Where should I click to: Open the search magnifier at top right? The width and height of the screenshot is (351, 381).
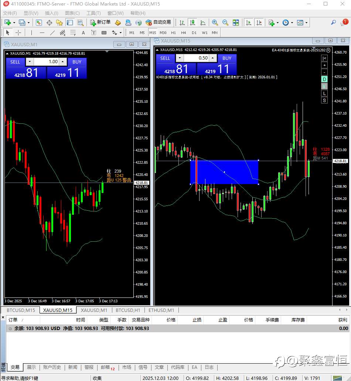(334, 22)
